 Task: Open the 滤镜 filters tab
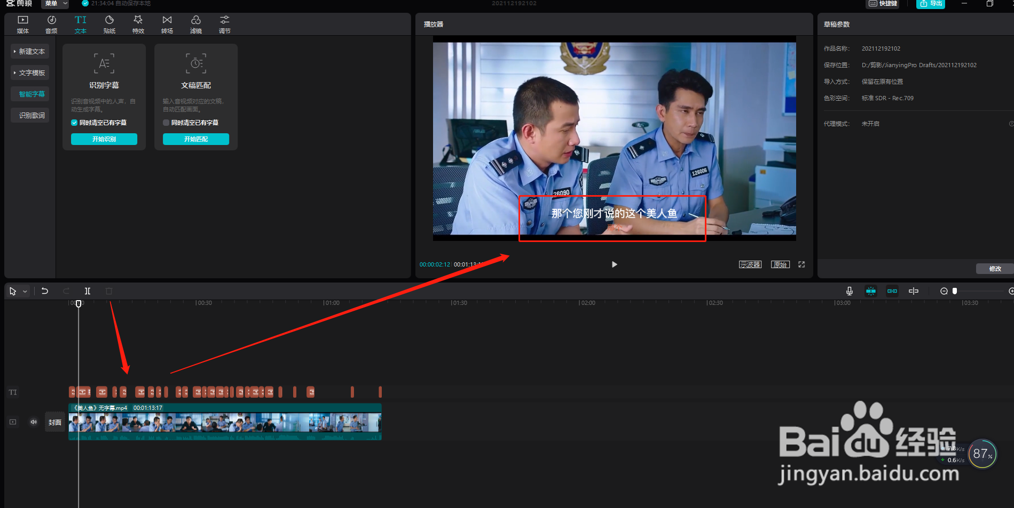point(196,25)
